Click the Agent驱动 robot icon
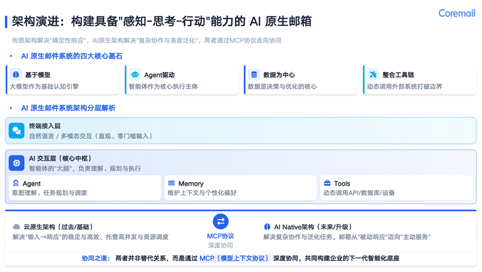This screenshot has height=272, width=482. click(135, 75)
